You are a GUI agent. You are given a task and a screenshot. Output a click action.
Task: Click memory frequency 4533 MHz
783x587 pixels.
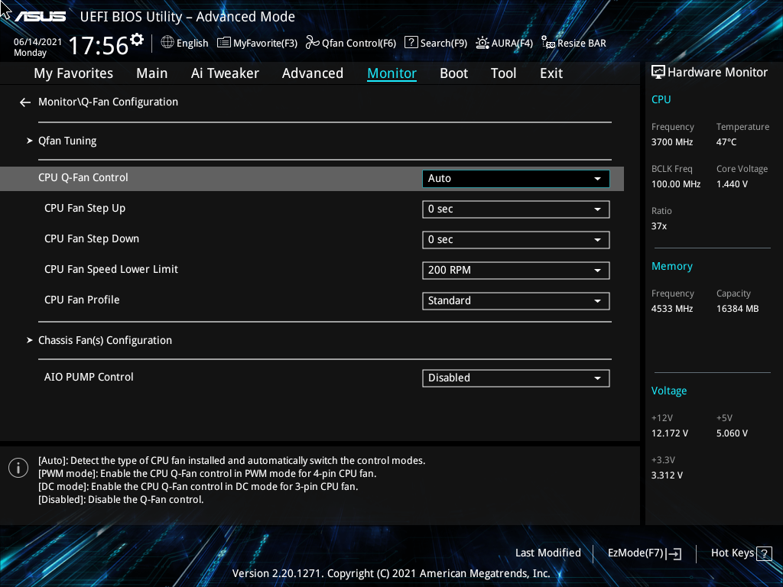pos(672,309)
